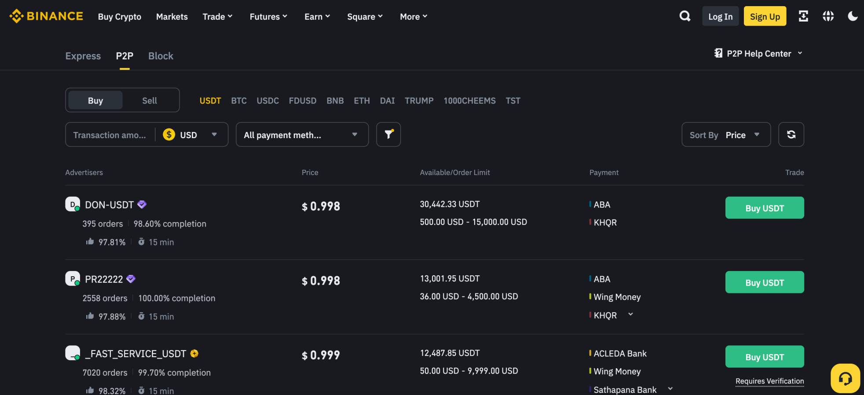Switch to the Sell toggle
Screen dimensions: 864x395
[150, 100]
